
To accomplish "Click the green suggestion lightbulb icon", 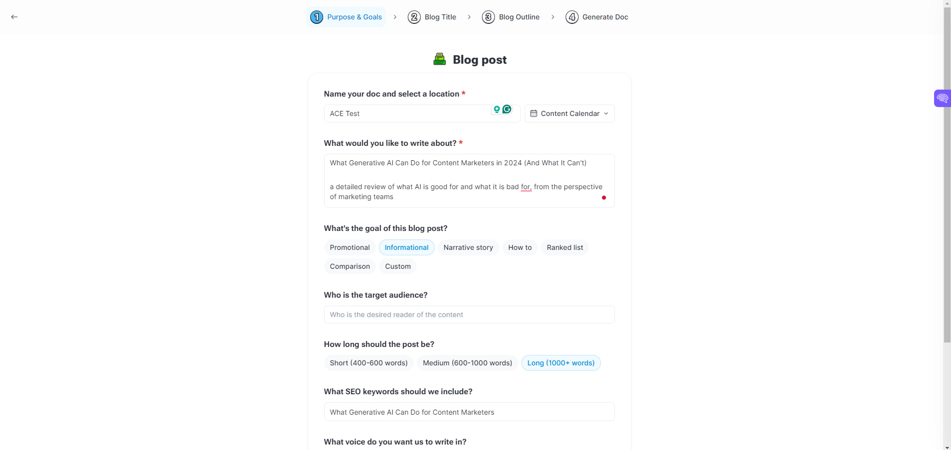I will point(497,109).
